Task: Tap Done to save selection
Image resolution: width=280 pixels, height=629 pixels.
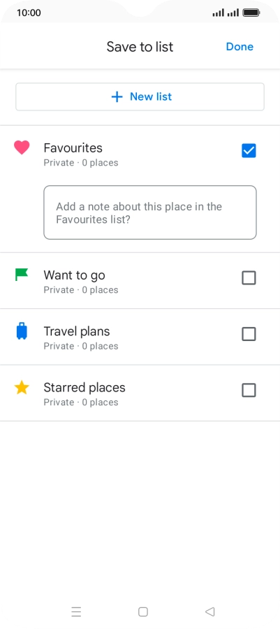Action: coord(240,47)
